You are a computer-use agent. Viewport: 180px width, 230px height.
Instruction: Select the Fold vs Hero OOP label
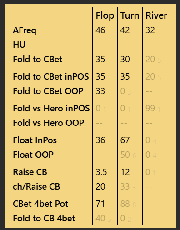coord(48,123)
